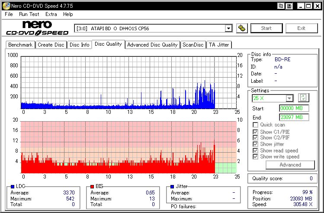Click the Nero app icon in title bar

click(x=6, y=6)
